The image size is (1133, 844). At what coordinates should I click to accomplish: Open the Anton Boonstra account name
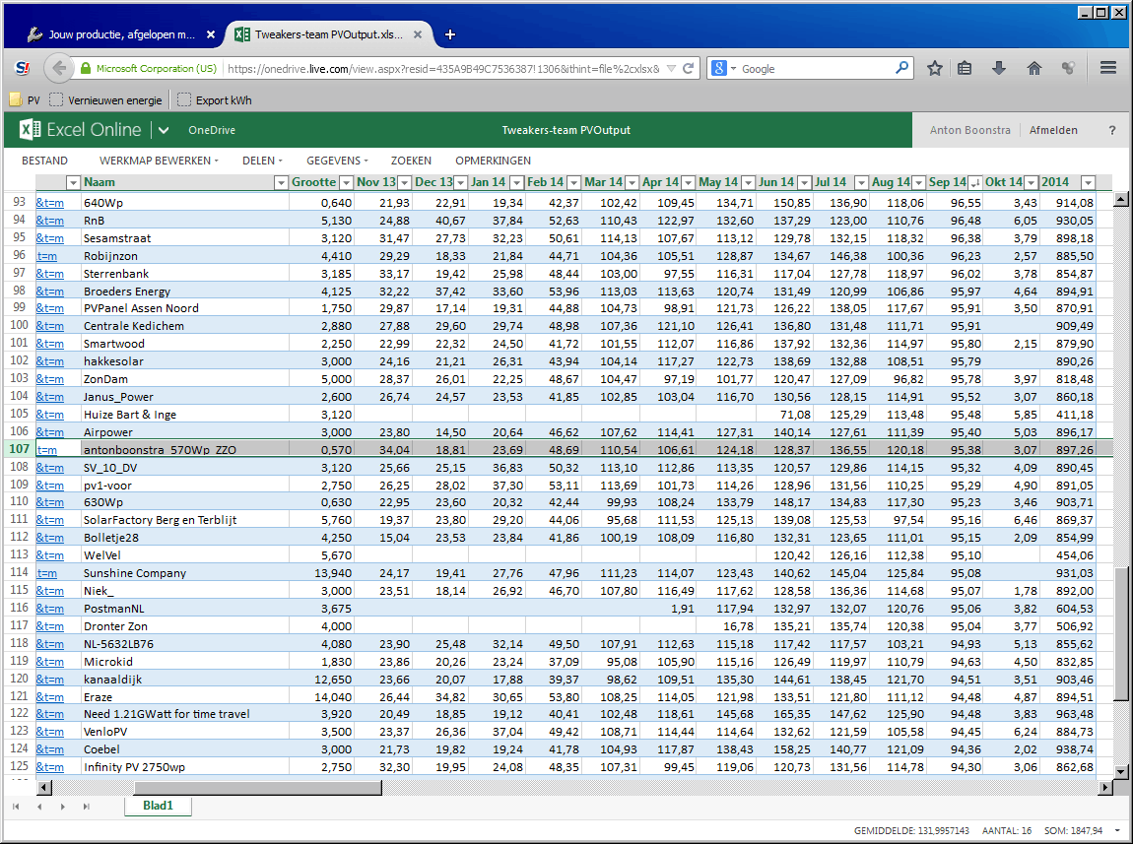970,130
